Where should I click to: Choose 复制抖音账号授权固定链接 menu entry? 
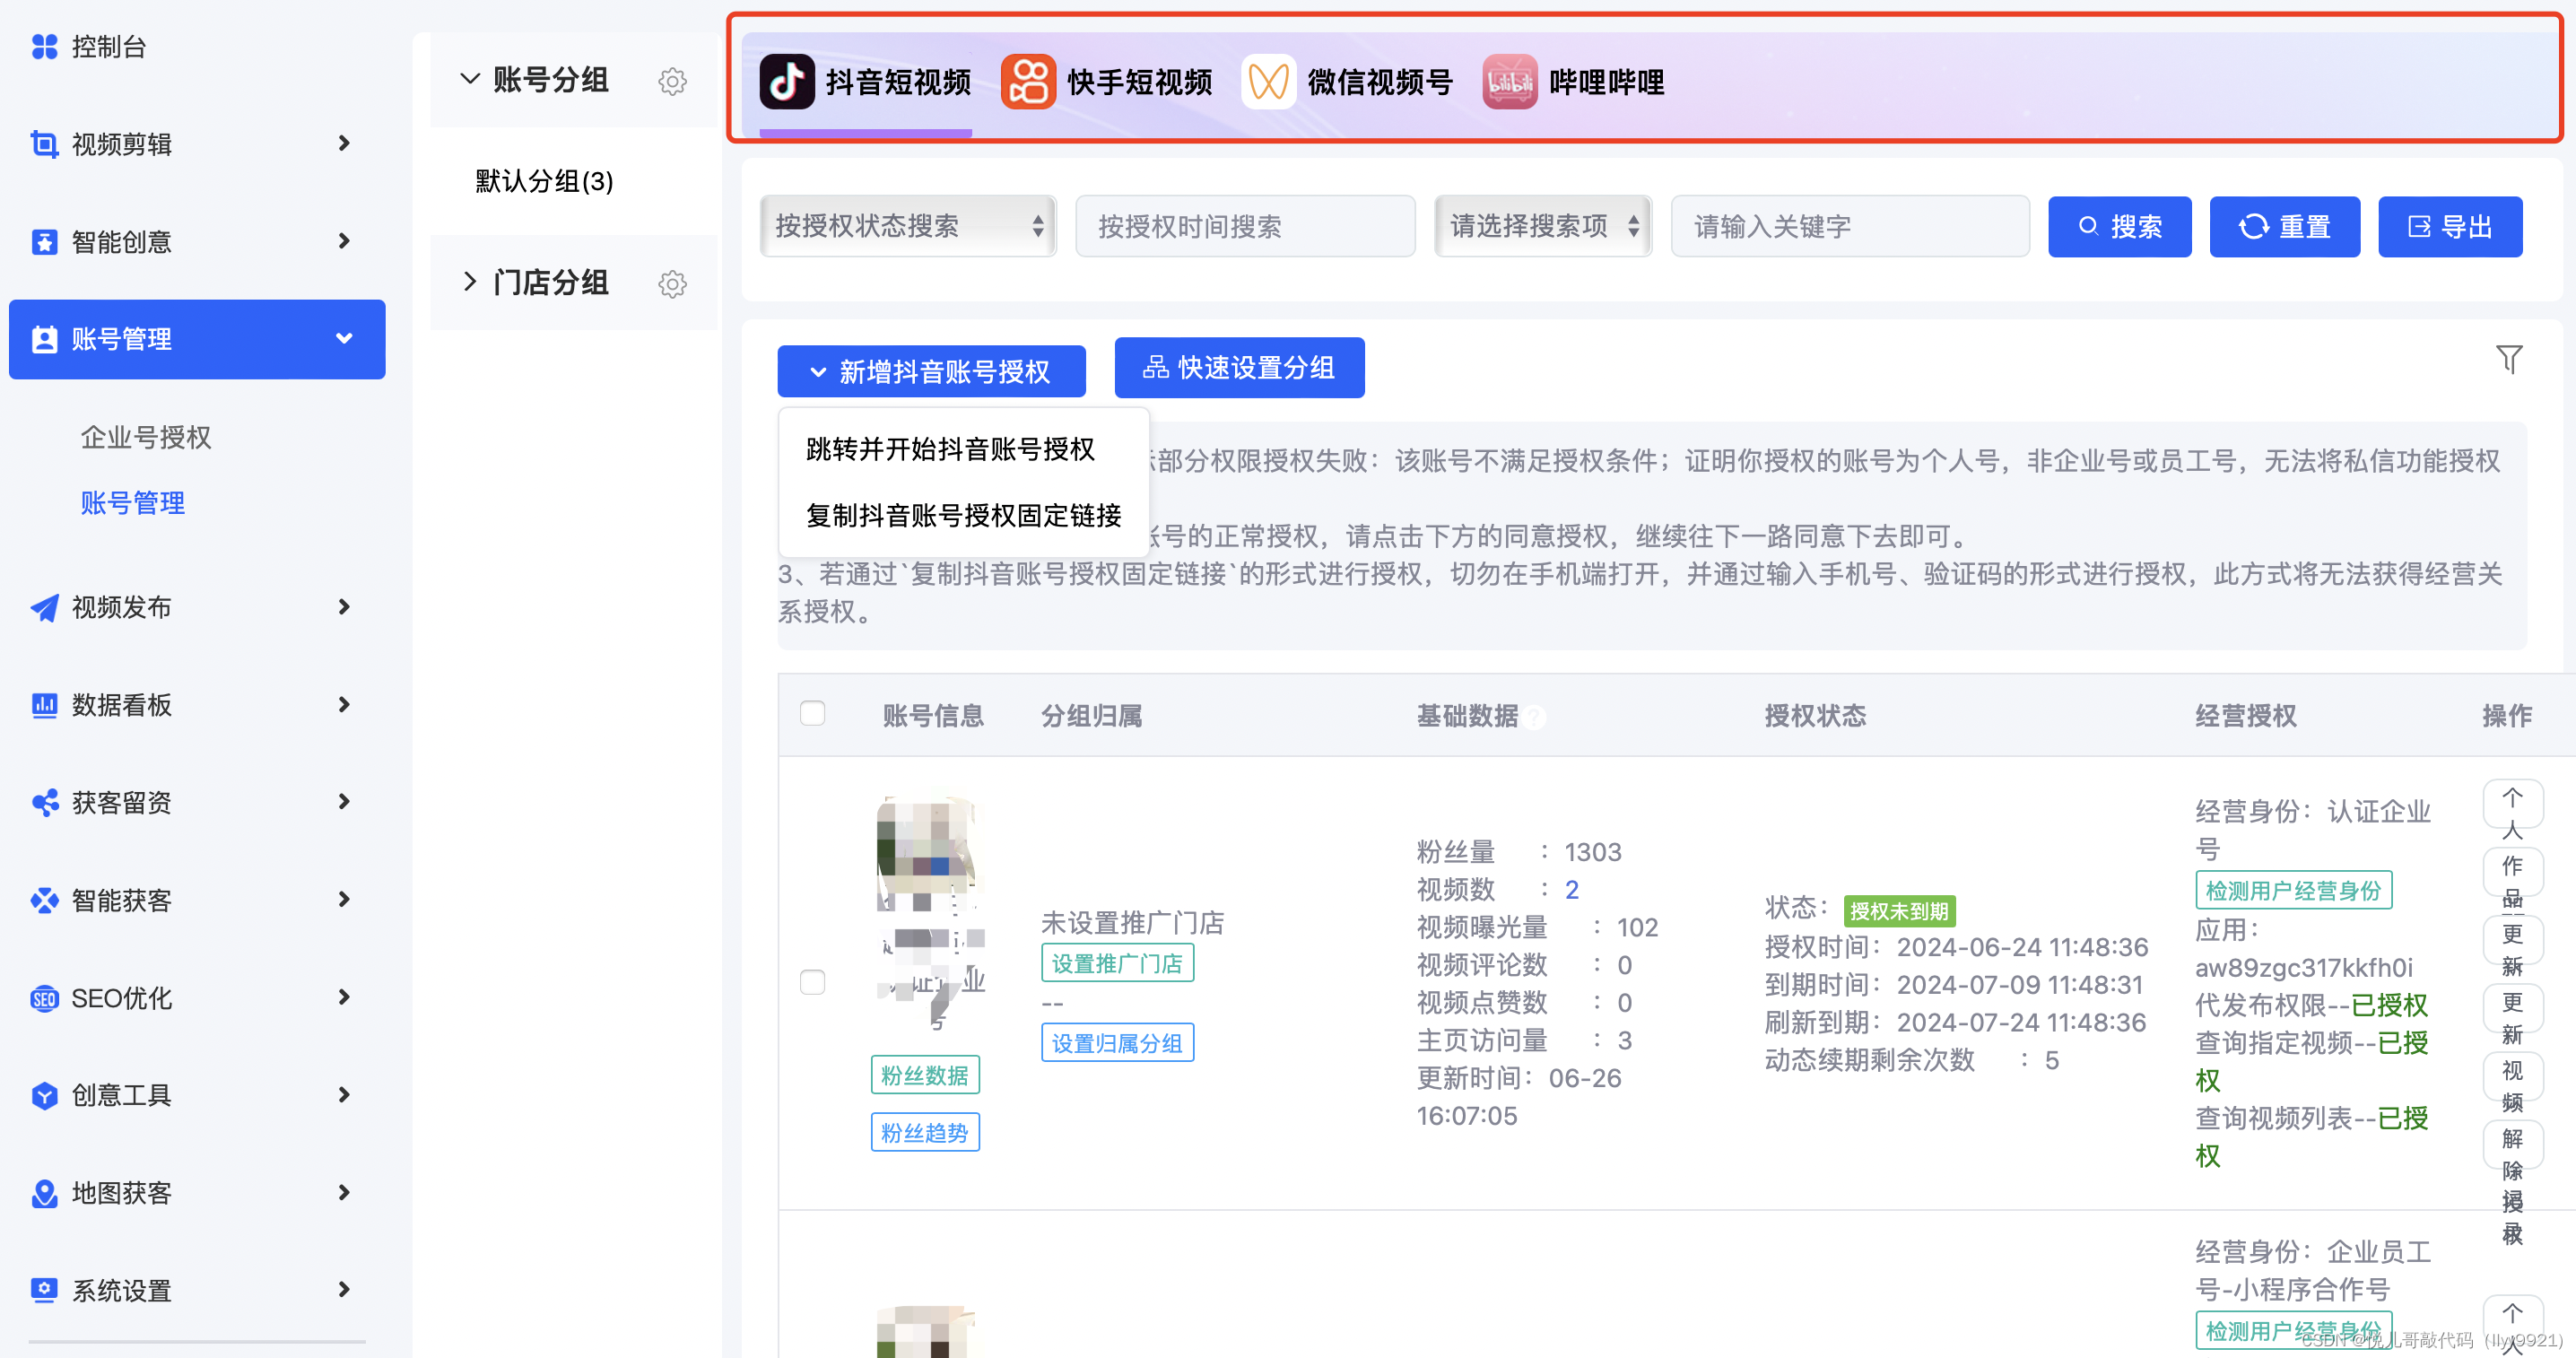[x=963, y=515]
